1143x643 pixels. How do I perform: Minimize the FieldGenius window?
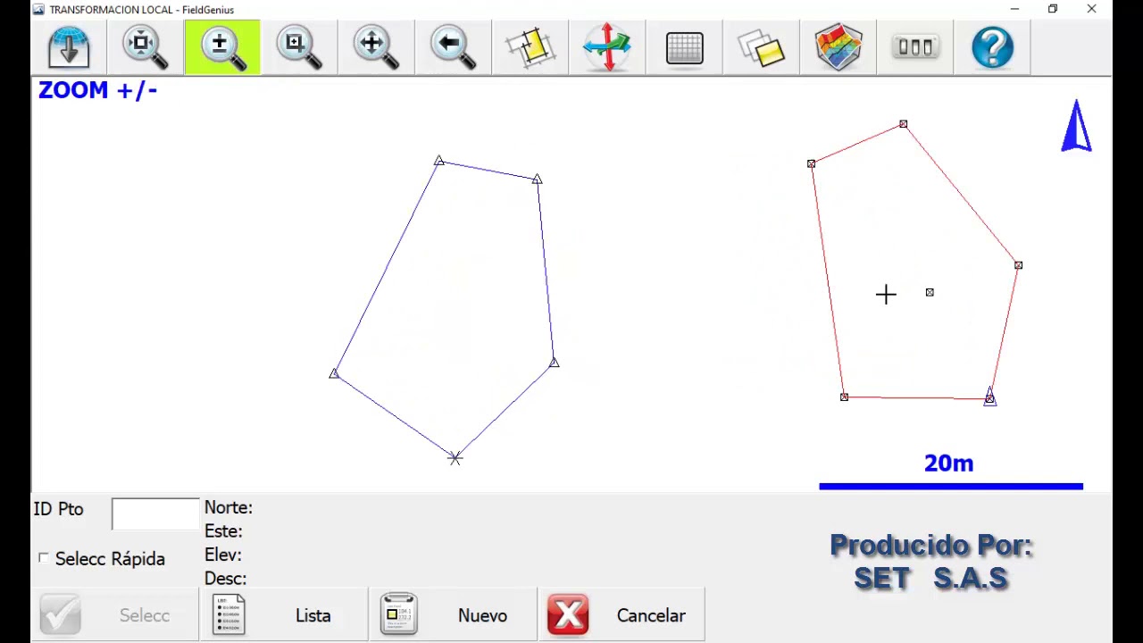pos(1014,9)
